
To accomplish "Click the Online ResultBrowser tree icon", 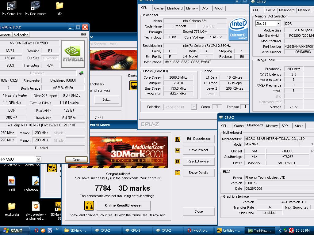I will [x=89, y=206].
